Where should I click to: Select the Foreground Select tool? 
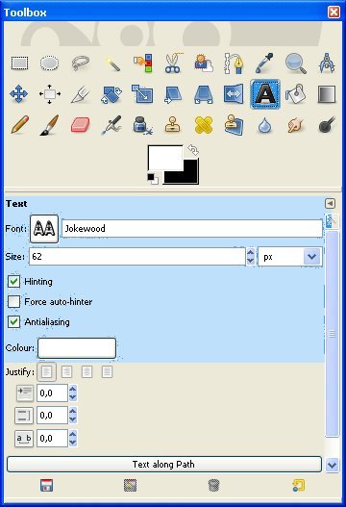(204, 63)
